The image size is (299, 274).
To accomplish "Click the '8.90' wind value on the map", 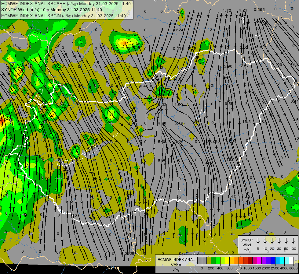I will (162, 160).
